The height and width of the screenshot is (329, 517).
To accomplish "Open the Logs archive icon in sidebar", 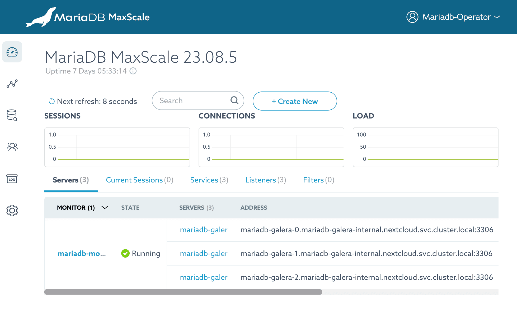I will click(x=12, y=179).
